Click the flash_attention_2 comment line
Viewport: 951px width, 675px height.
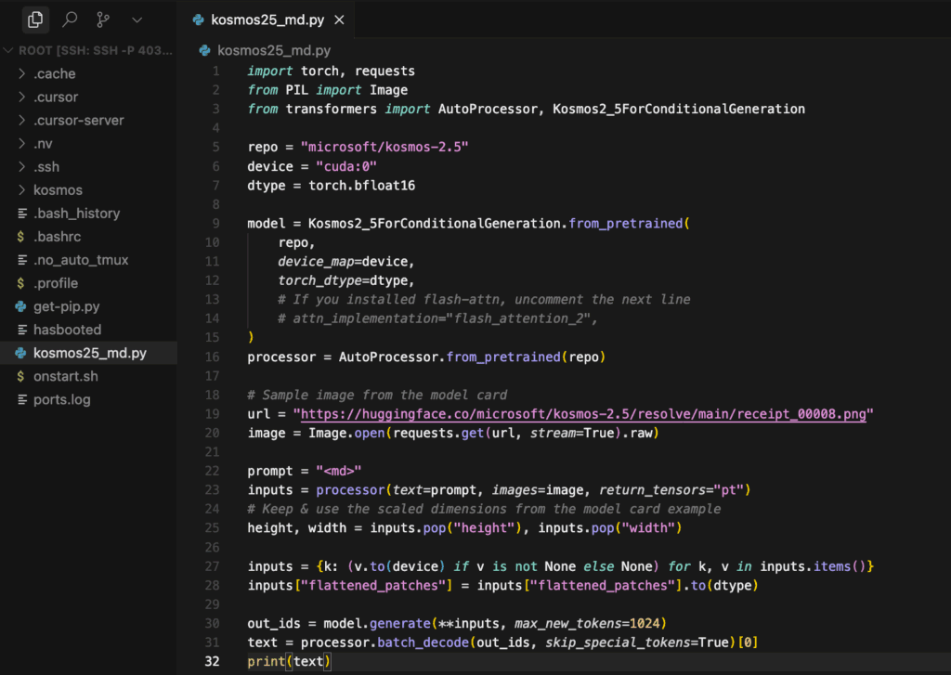pyautogui.click(x=438, y=318)
